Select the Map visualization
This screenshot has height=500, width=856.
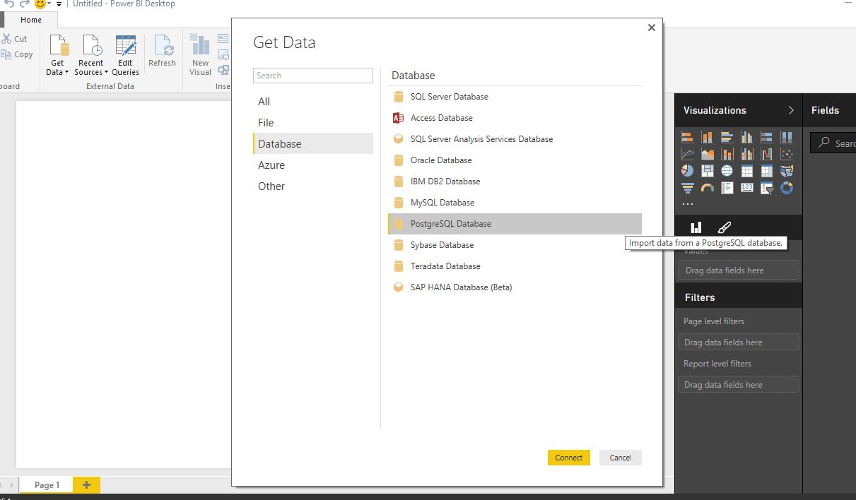pos(727,170)
